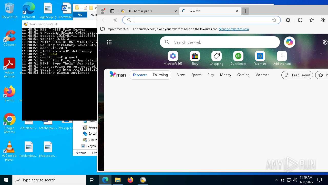Toggle Split screen icon in Edge
328x185 pixels.
click(300, 20)
